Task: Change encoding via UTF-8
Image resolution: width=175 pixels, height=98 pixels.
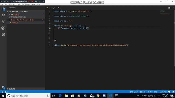Action: tap(150, 92)
